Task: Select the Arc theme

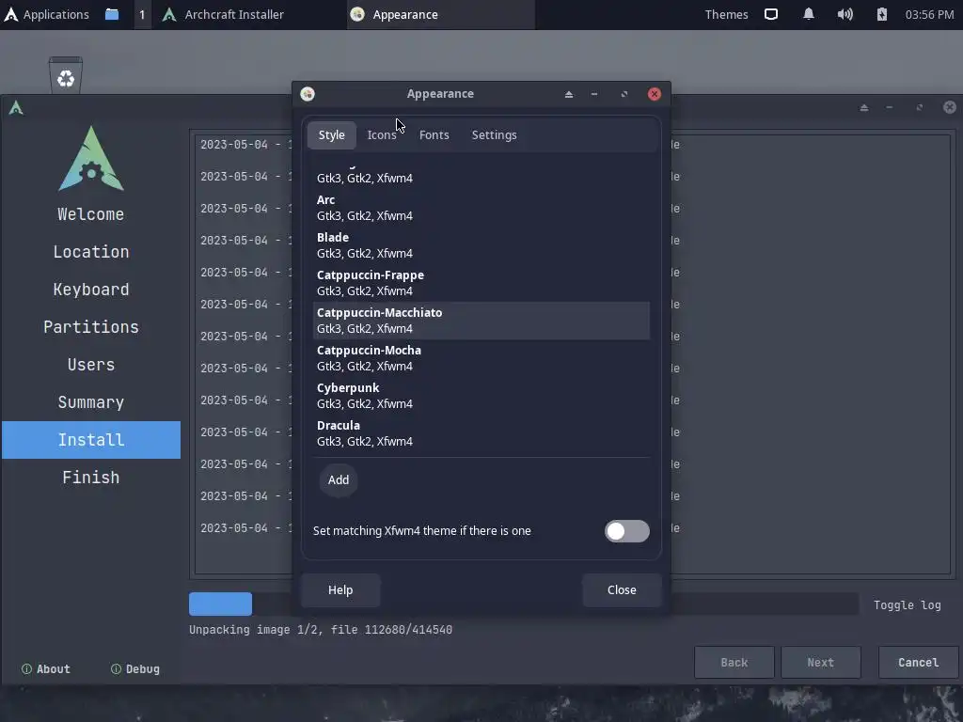Action: (481, 208)
